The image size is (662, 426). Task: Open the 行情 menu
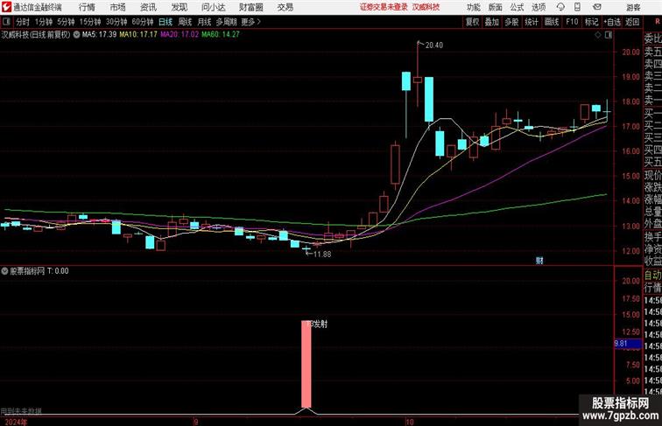87,7
